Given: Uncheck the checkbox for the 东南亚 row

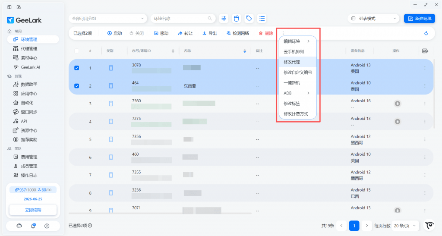Looking at the screenshot, I should [76, 86].
